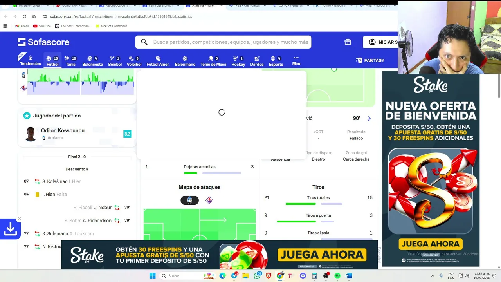501x282 pixels.
Task: Switch to the Torino - Napoli tab
Action: coord(334,5)
